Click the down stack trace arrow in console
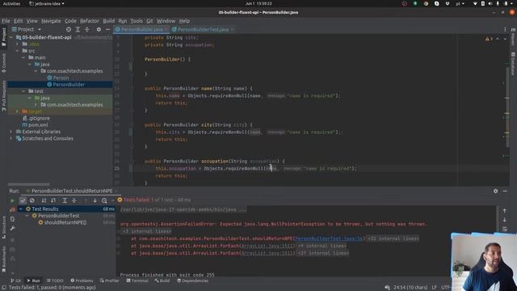This screenshot has height=291, width=517. [505, 220]
